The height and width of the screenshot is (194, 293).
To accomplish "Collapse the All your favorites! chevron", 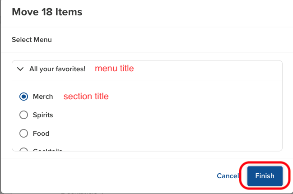I will pyautogui.click(x=20, y=69).
